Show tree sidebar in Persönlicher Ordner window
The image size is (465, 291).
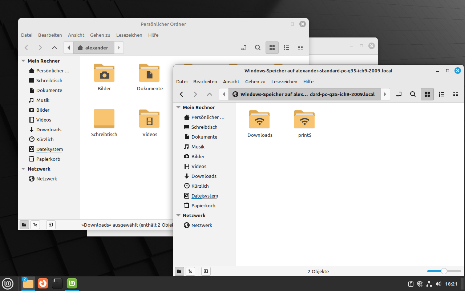pyautogui.click(x=35, y=225)
